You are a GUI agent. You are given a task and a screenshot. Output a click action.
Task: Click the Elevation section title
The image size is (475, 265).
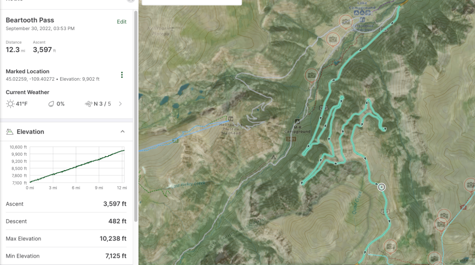30,132
